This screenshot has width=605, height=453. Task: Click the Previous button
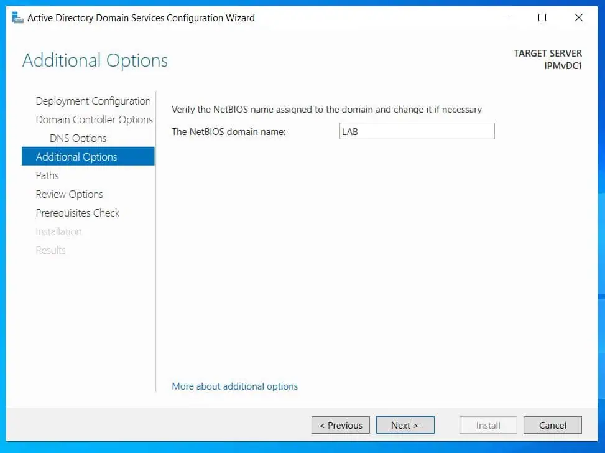coord(341,425)
